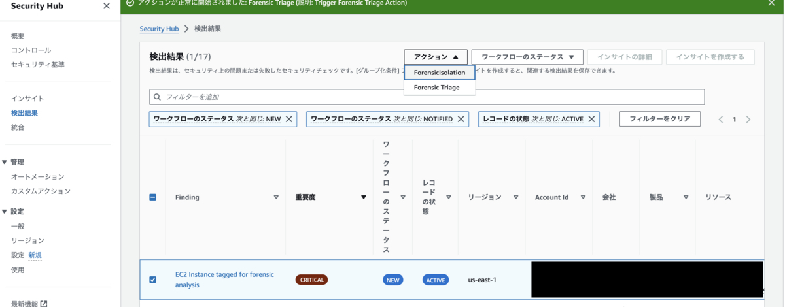Follow the Security Hub breadcrumb link
The width and height of the screenshot is (785, 307).
click(x=159, y=29)
